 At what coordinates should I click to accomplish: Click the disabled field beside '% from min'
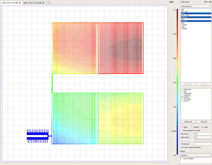pos(203,141)
